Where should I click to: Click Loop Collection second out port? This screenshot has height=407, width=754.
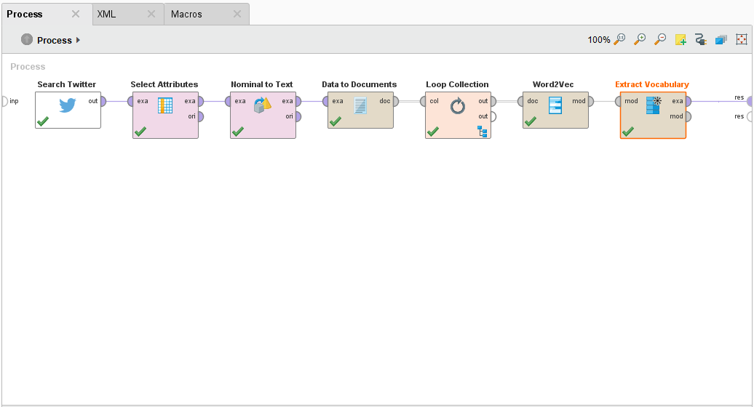pyautogui.click(x=493, y=116)
